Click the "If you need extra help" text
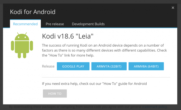 94,84
